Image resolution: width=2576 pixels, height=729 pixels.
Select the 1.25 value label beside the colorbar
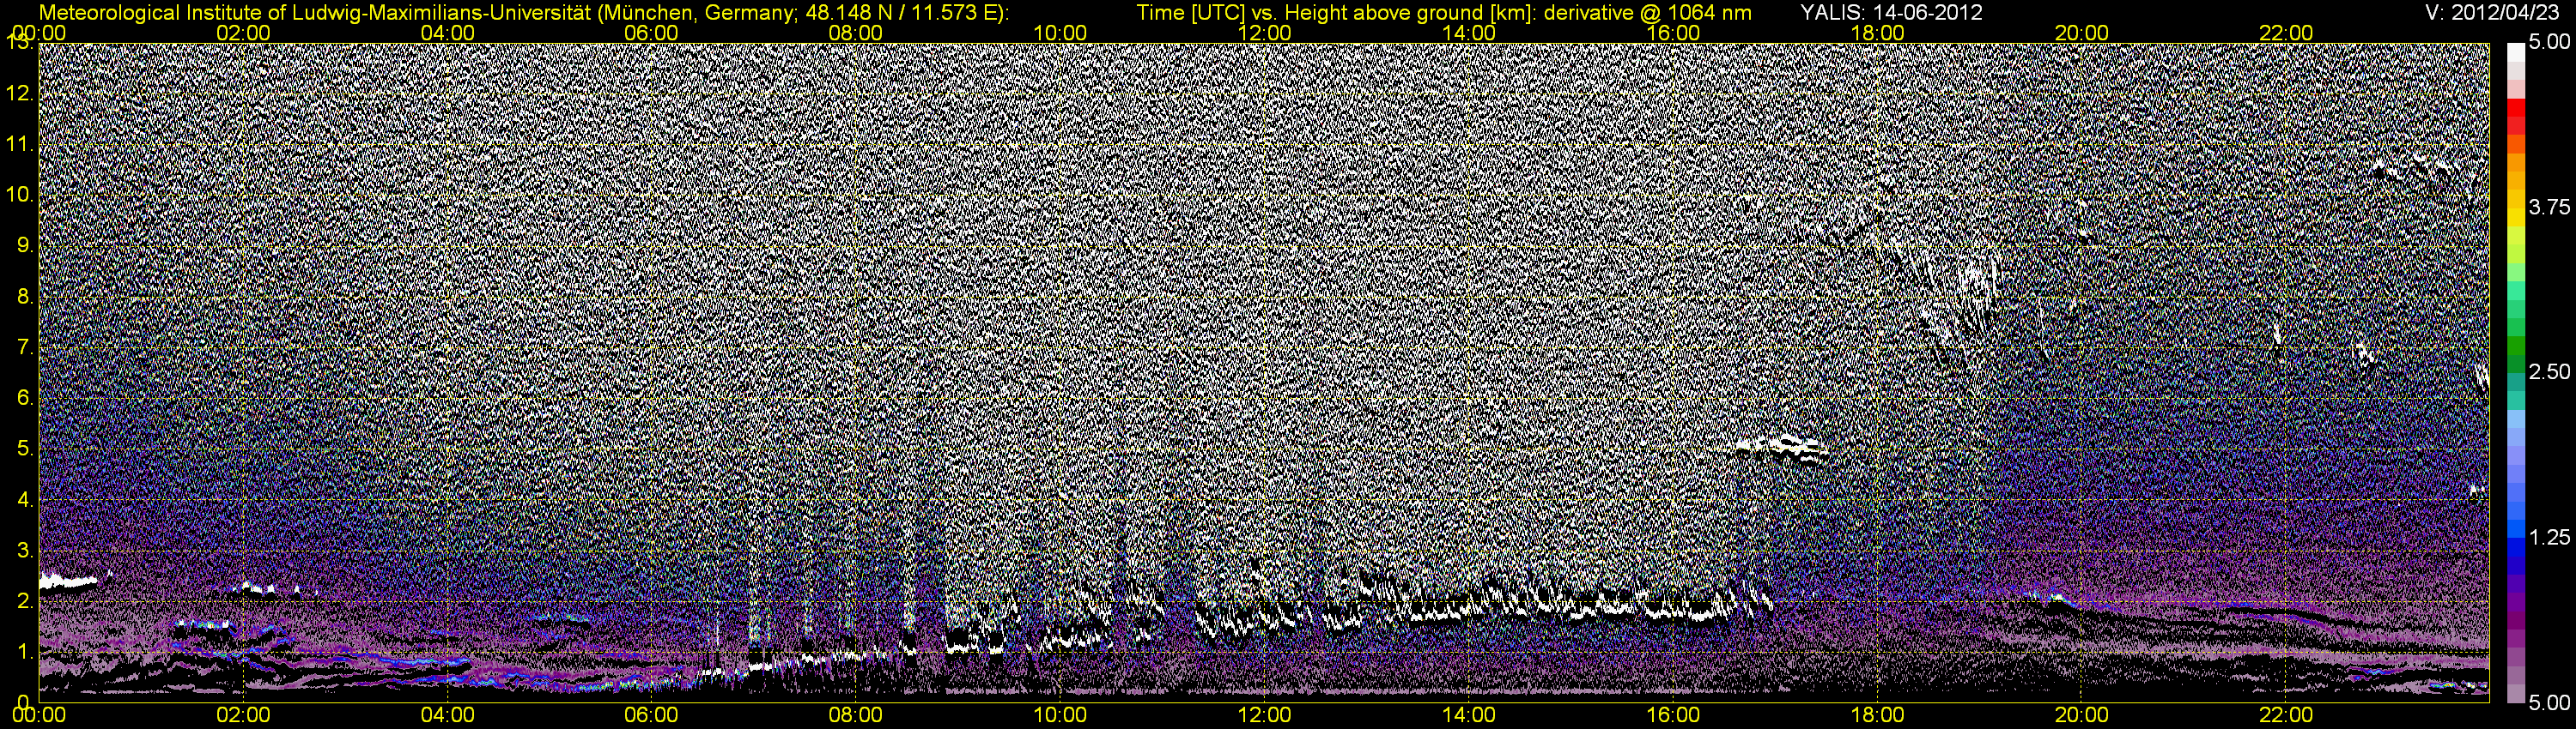point(2548,537)
